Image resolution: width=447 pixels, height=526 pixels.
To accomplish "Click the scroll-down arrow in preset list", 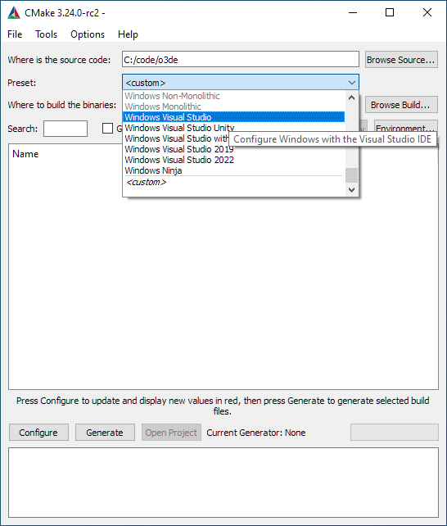I will [x=351, y=189].
